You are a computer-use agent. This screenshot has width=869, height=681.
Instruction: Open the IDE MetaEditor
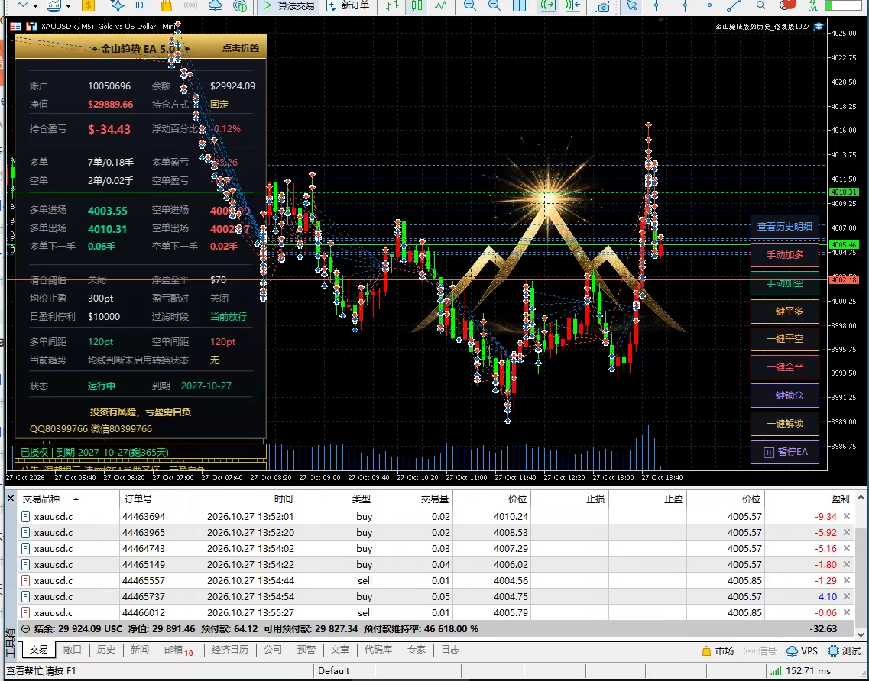pos(142,5)
